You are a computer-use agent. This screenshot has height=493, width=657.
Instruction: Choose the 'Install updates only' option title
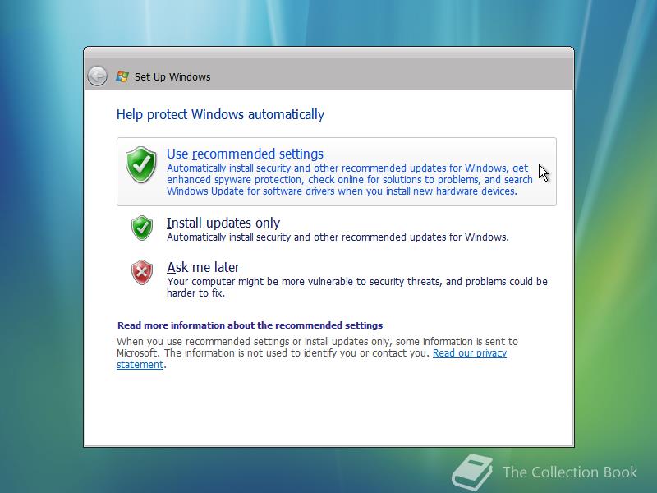[x=223, y=223]
